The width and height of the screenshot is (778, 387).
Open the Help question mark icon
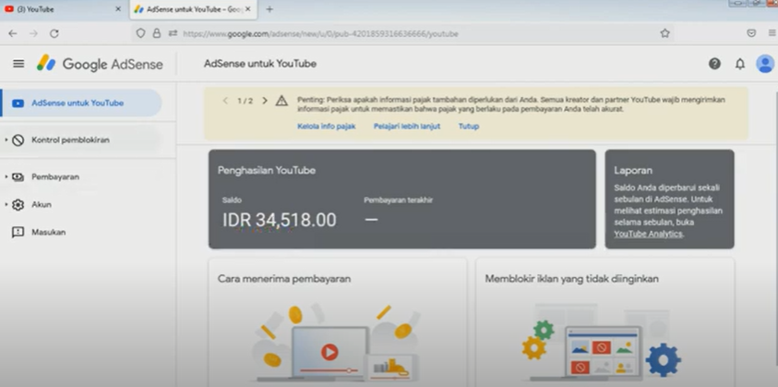click(x=714, y=64)
